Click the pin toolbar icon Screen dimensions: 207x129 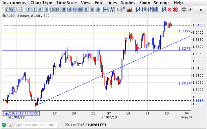(190, 10)
